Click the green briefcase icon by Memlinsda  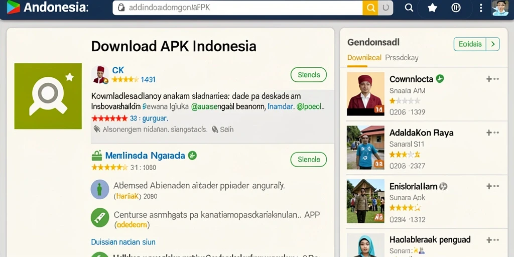click(x=97, y=156)
